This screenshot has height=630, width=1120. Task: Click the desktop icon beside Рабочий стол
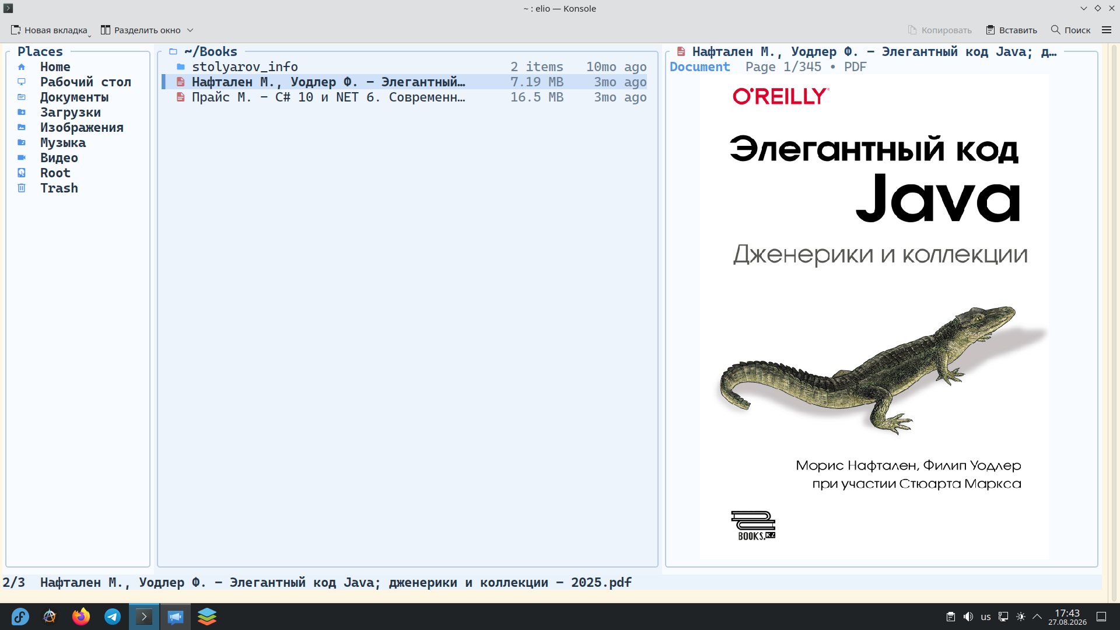pos(22,82)
